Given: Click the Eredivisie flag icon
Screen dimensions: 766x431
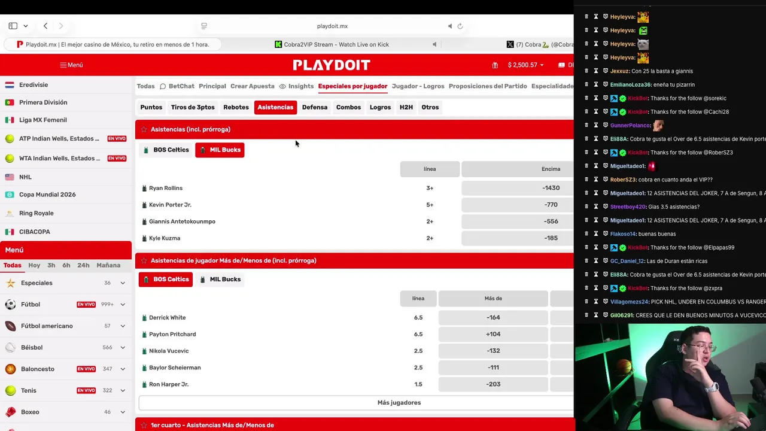Looking at the screenshot, I should click(x=10, y=85).
